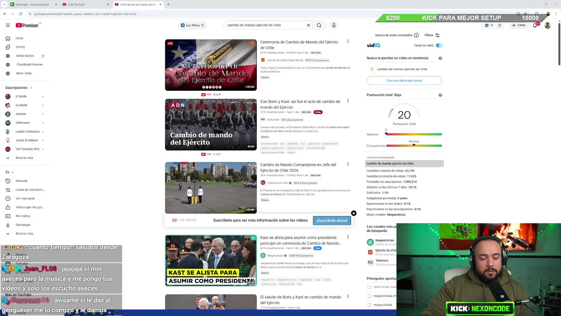Open ADN Cambio de mando thumbnail

pyautogui.click(x=211, y=125)
